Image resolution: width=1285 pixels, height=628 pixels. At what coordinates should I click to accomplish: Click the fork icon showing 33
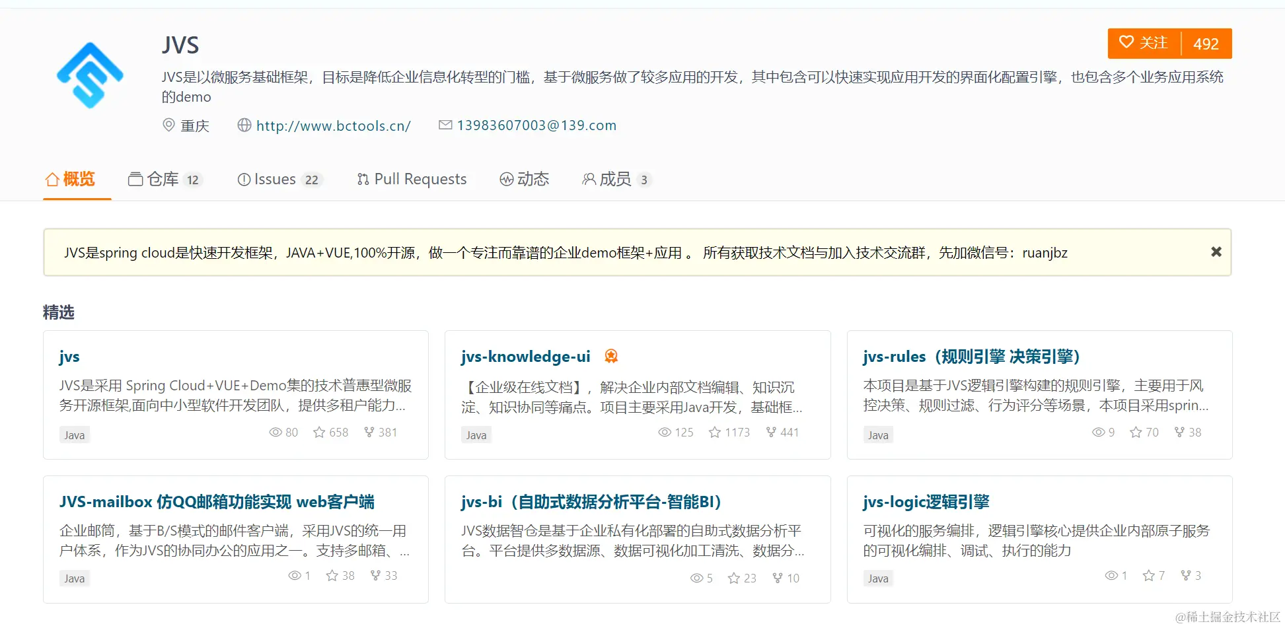point(375,576)
